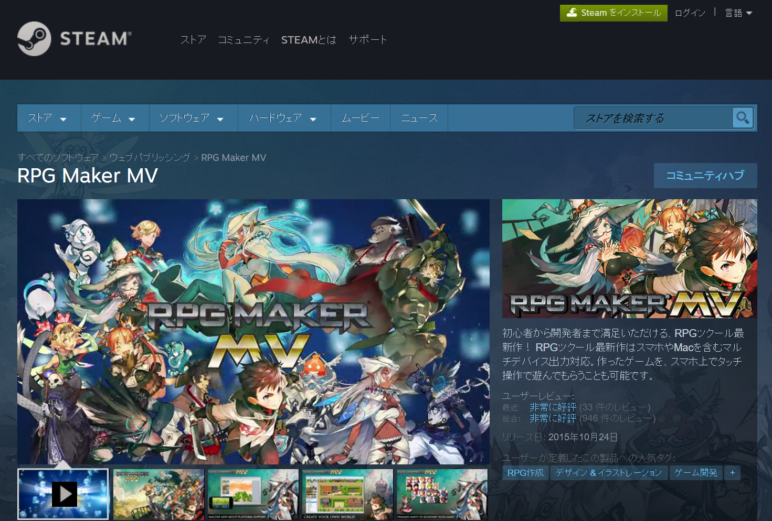Viewport: 772px width, 521px height.
Task: Open the 言語 language dropdown
Action: [738, 13]
